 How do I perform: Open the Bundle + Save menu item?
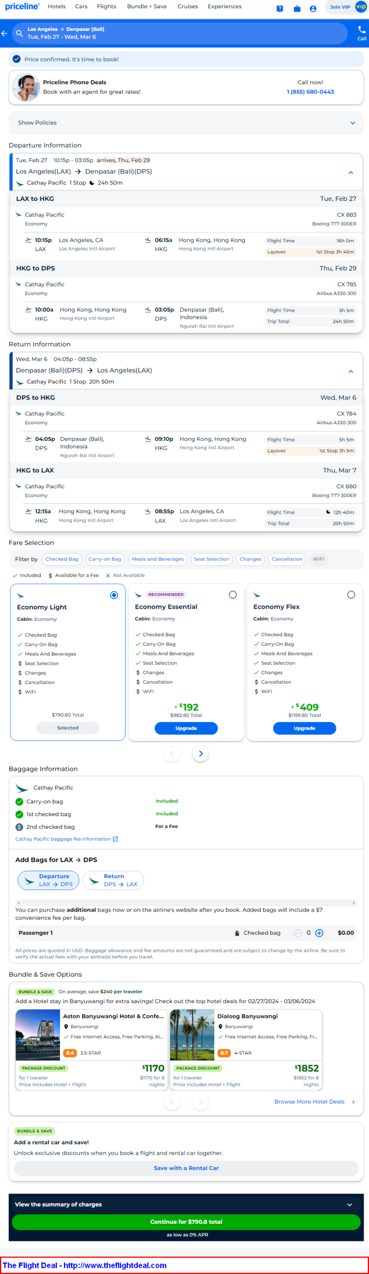click(147, 7)
